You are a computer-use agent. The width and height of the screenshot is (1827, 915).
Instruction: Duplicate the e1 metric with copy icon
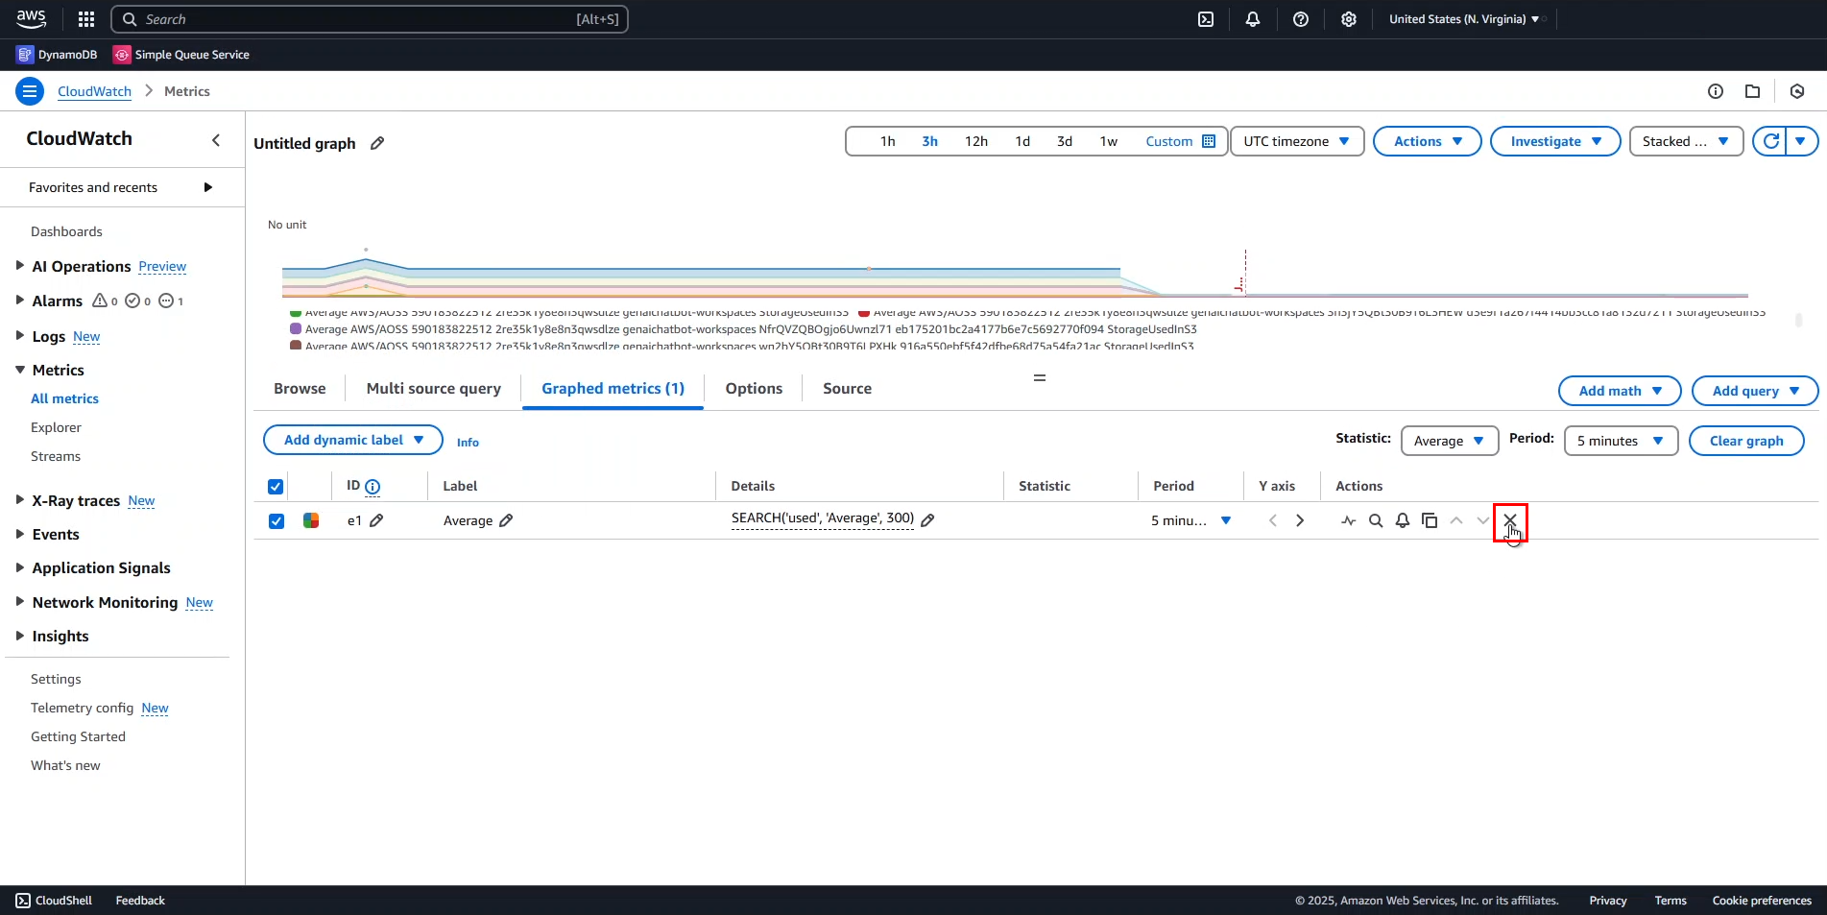point(1429,520)
